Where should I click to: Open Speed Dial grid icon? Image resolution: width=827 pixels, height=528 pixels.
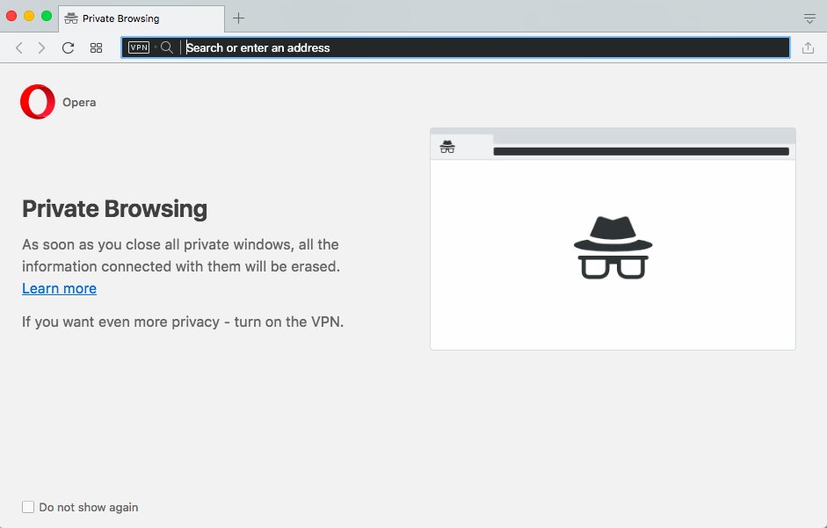[96, 48]
